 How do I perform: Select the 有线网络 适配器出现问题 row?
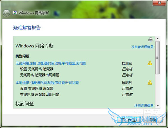(x=40, y=95)
